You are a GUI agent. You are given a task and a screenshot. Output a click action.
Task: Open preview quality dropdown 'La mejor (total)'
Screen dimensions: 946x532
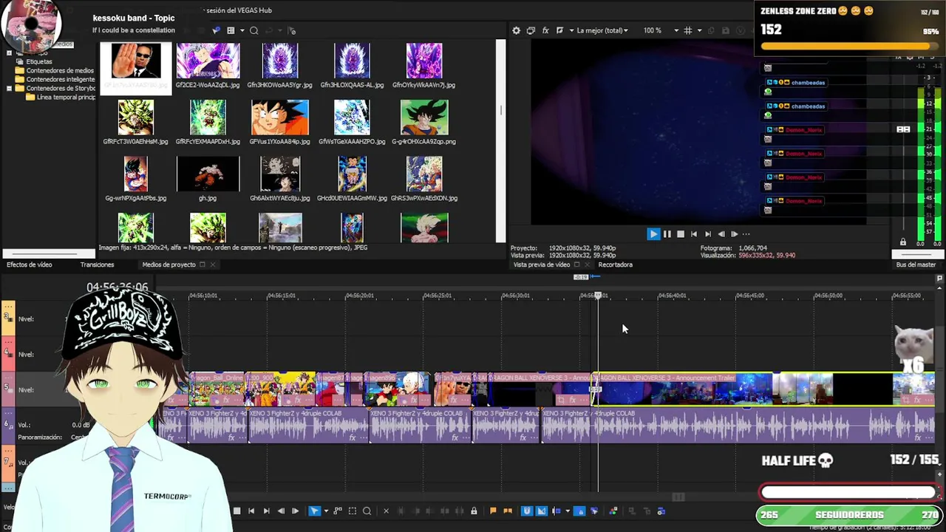click(602, 30)
